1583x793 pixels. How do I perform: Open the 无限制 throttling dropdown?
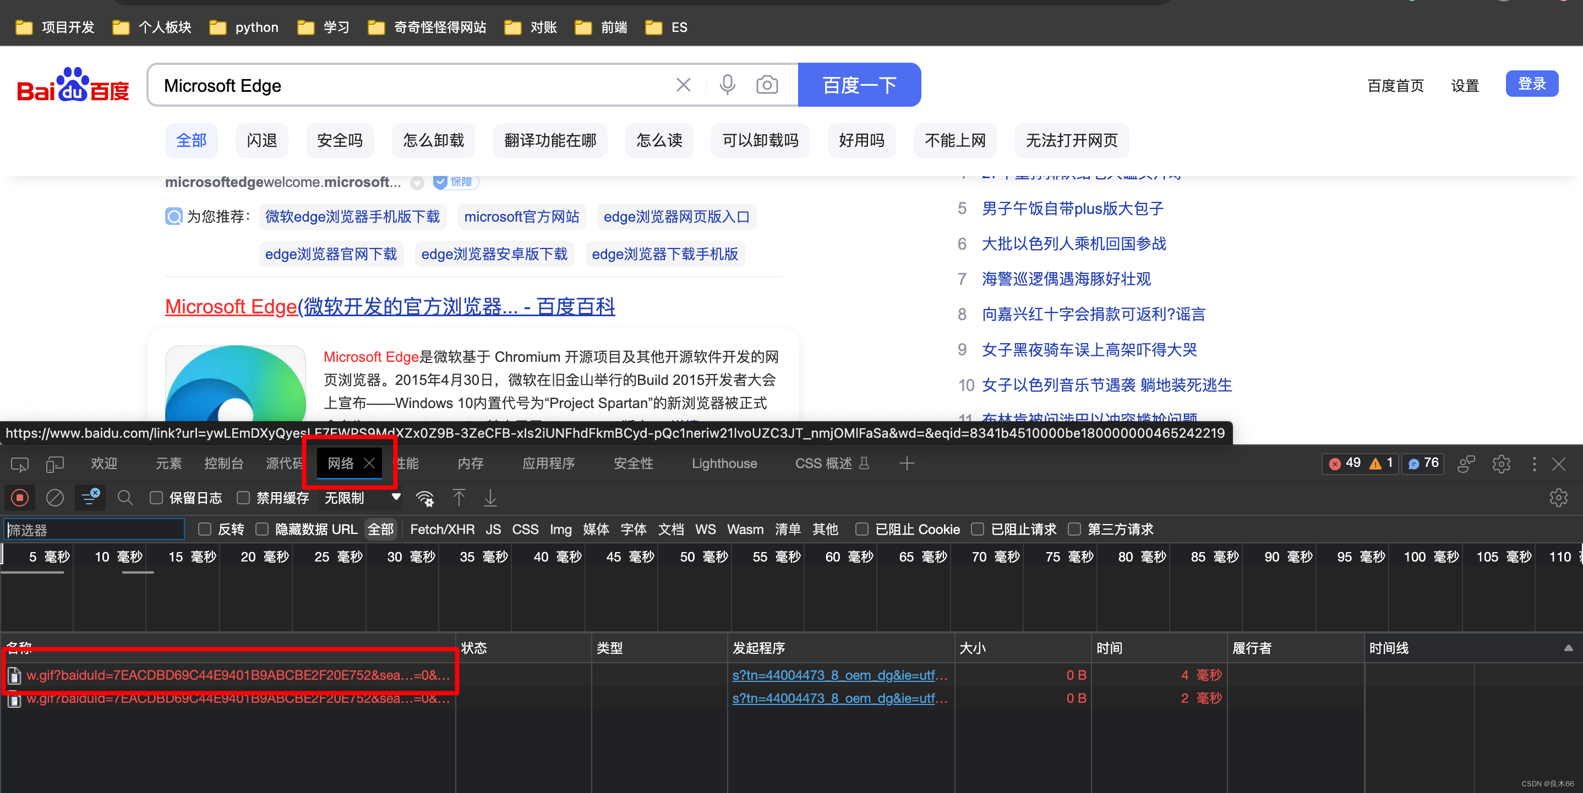coord(362,498)
